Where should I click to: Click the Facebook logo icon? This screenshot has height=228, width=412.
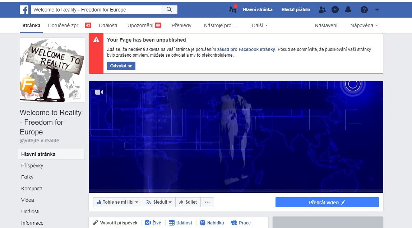coord(24,10)
